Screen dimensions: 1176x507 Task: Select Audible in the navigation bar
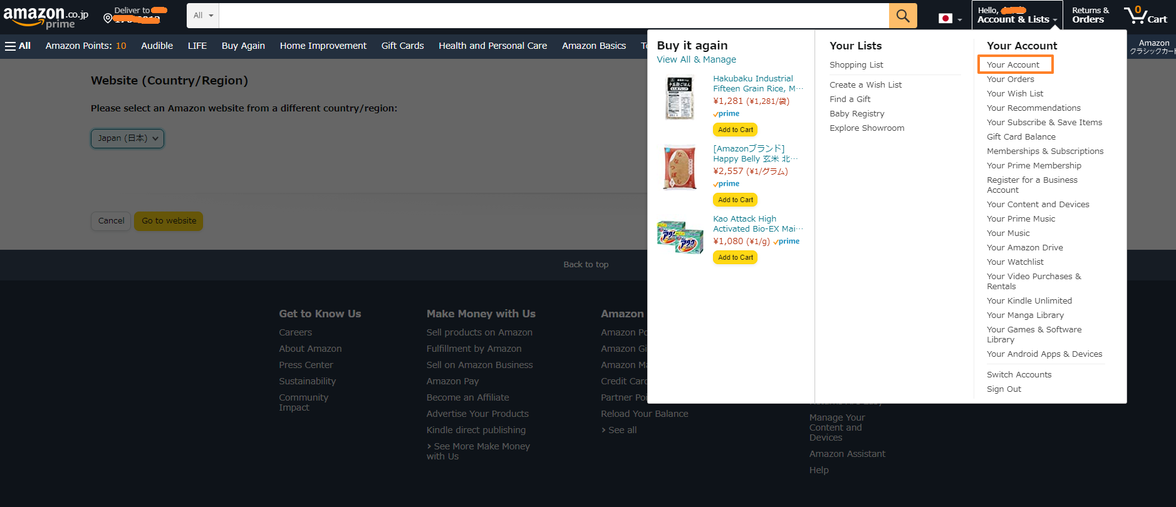[157, 46]
